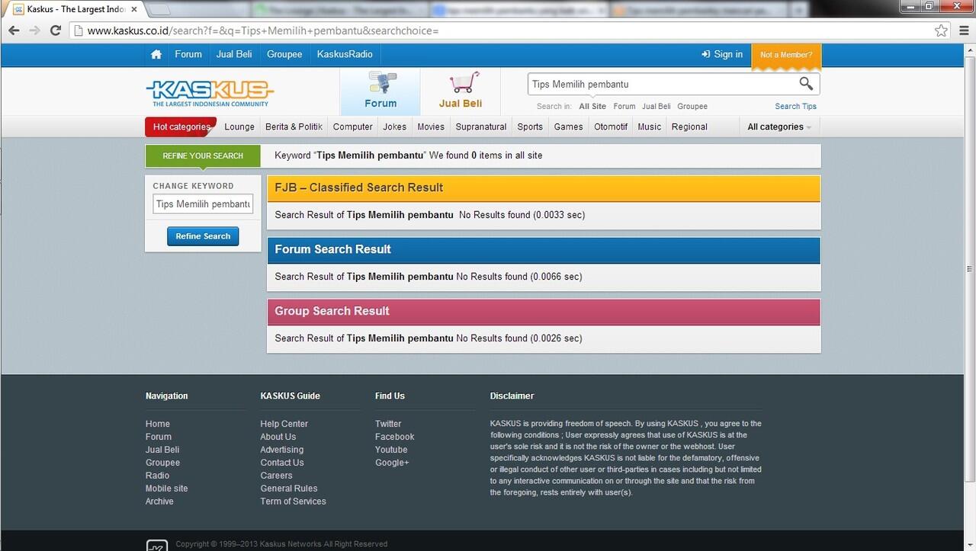Screen dimensions: 976x551
Task: Go back using browser back arrow
Action: tap(14, 30)
